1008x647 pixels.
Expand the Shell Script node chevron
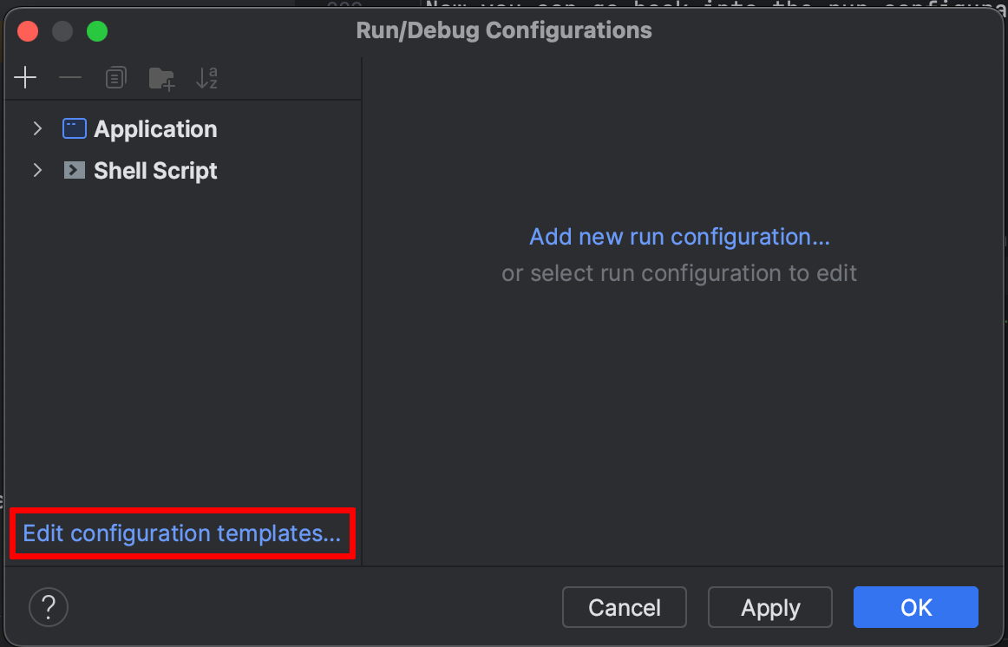[x=37, y=171]
